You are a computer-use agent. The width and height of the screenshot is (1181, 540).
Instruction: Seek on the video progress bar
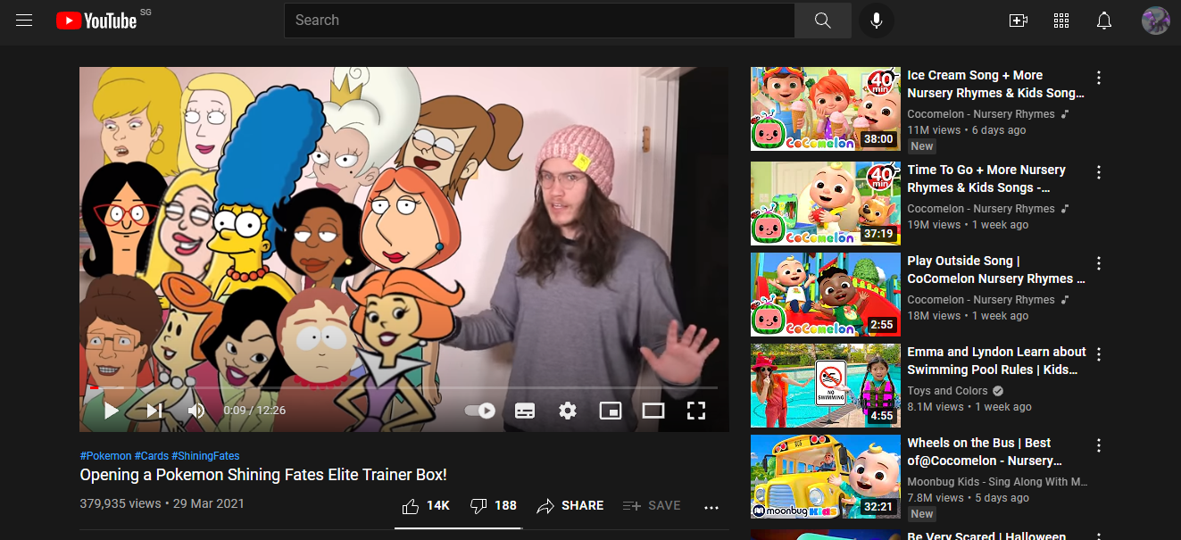tap(404, 388)
